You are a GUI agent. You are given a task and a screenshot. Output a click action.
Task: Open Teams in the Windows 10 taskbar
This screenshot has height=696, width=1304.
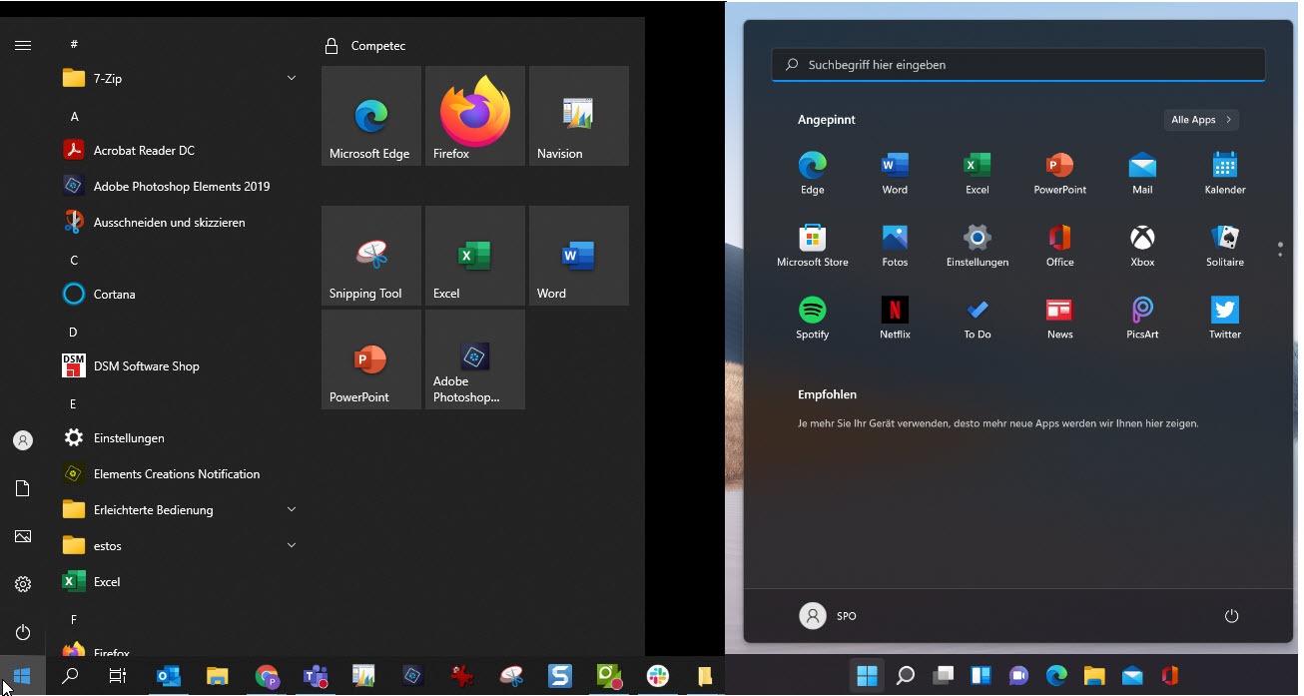coord(316,676)
